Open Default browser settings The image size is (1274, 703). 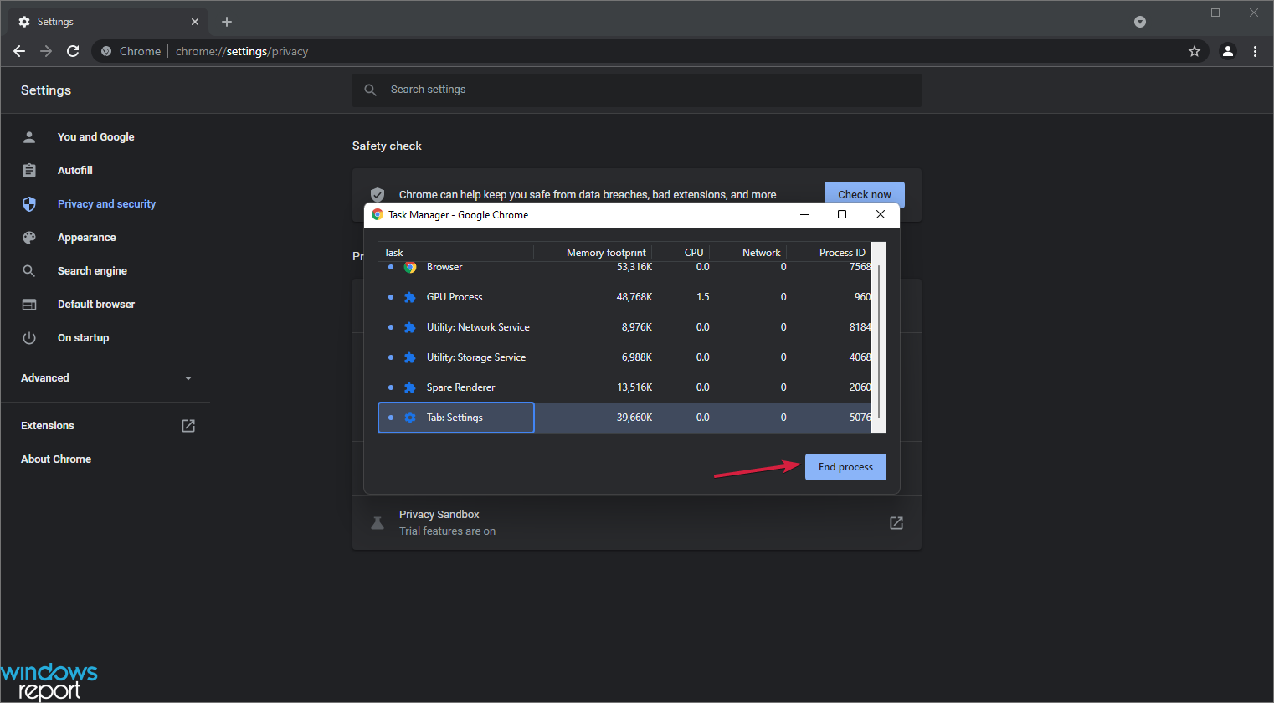pos(96,304)
